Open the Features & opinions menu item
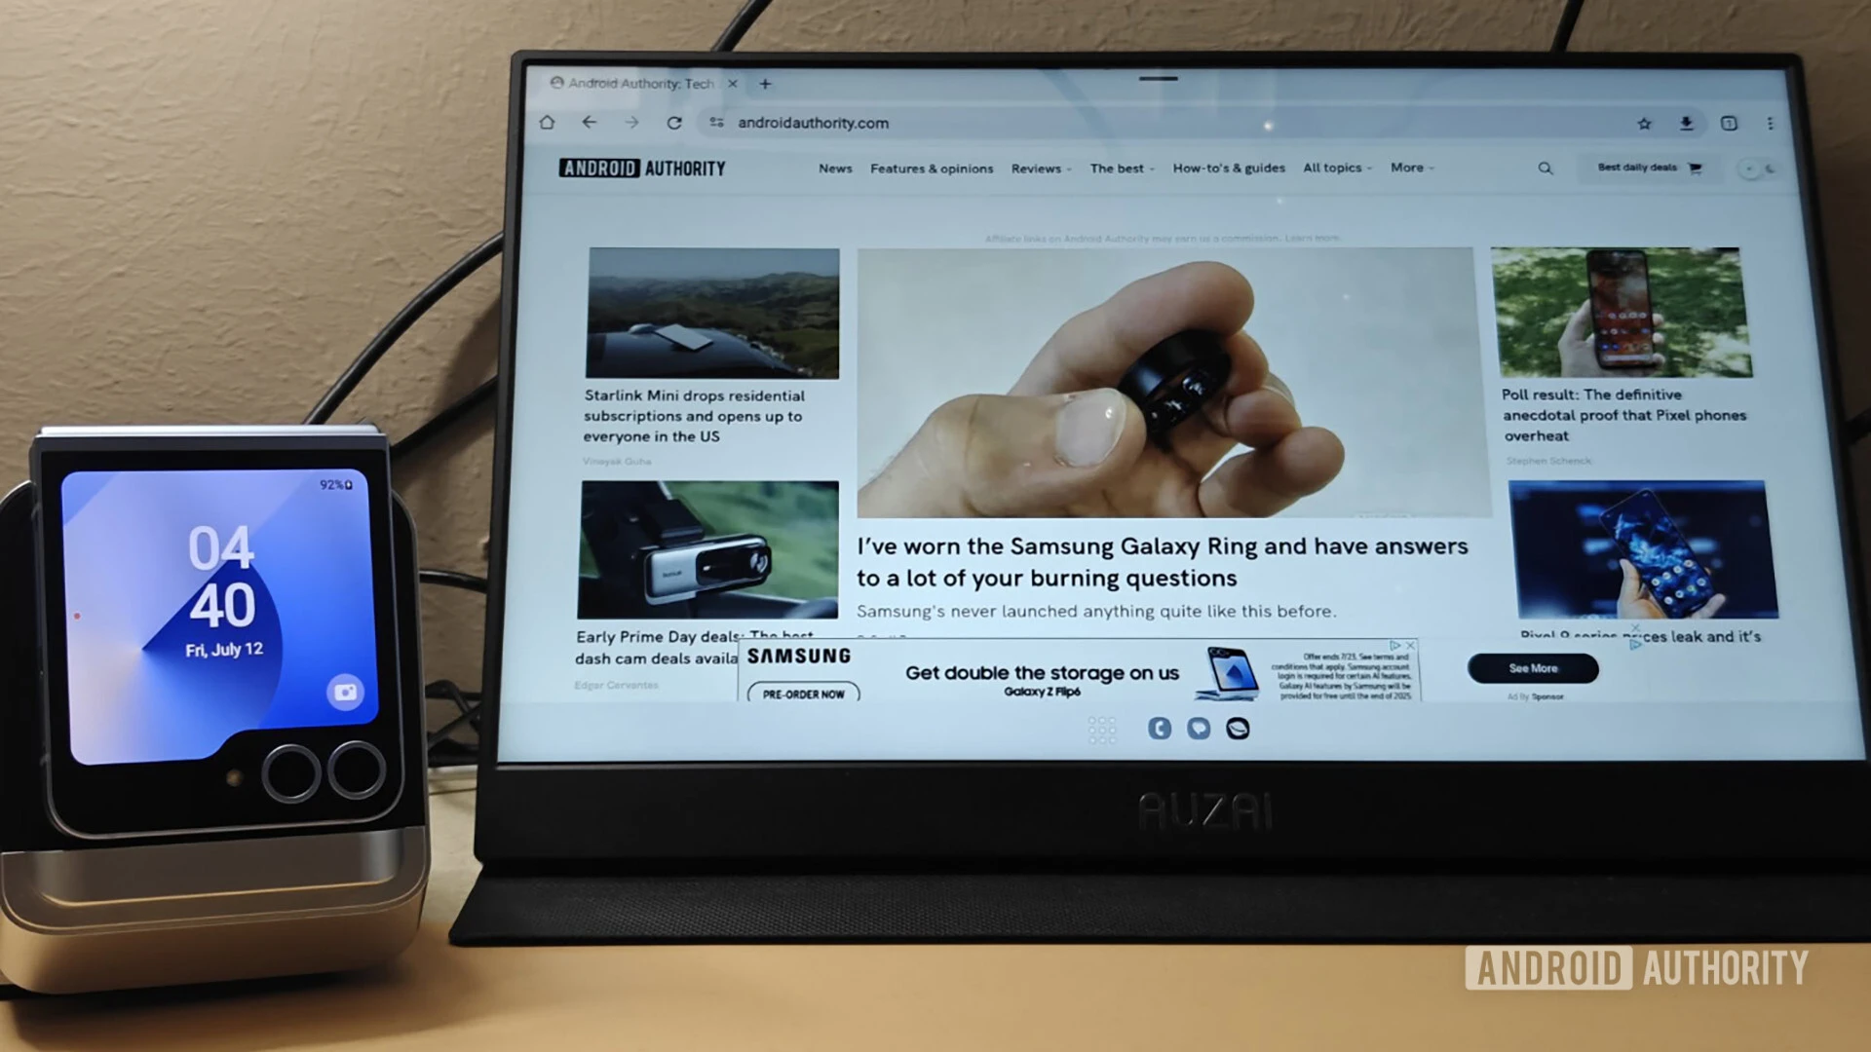1871x1052 pixels. click(932, 169)
